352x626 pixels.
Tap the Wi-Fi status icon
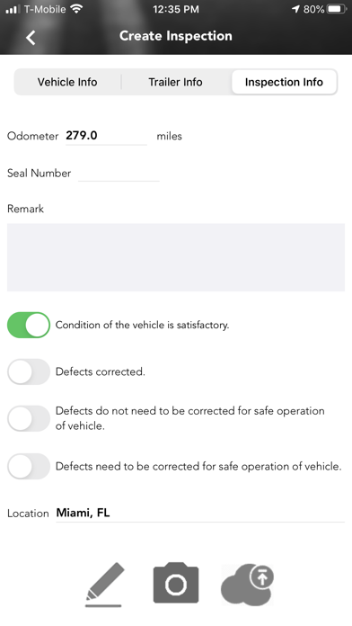75,9
